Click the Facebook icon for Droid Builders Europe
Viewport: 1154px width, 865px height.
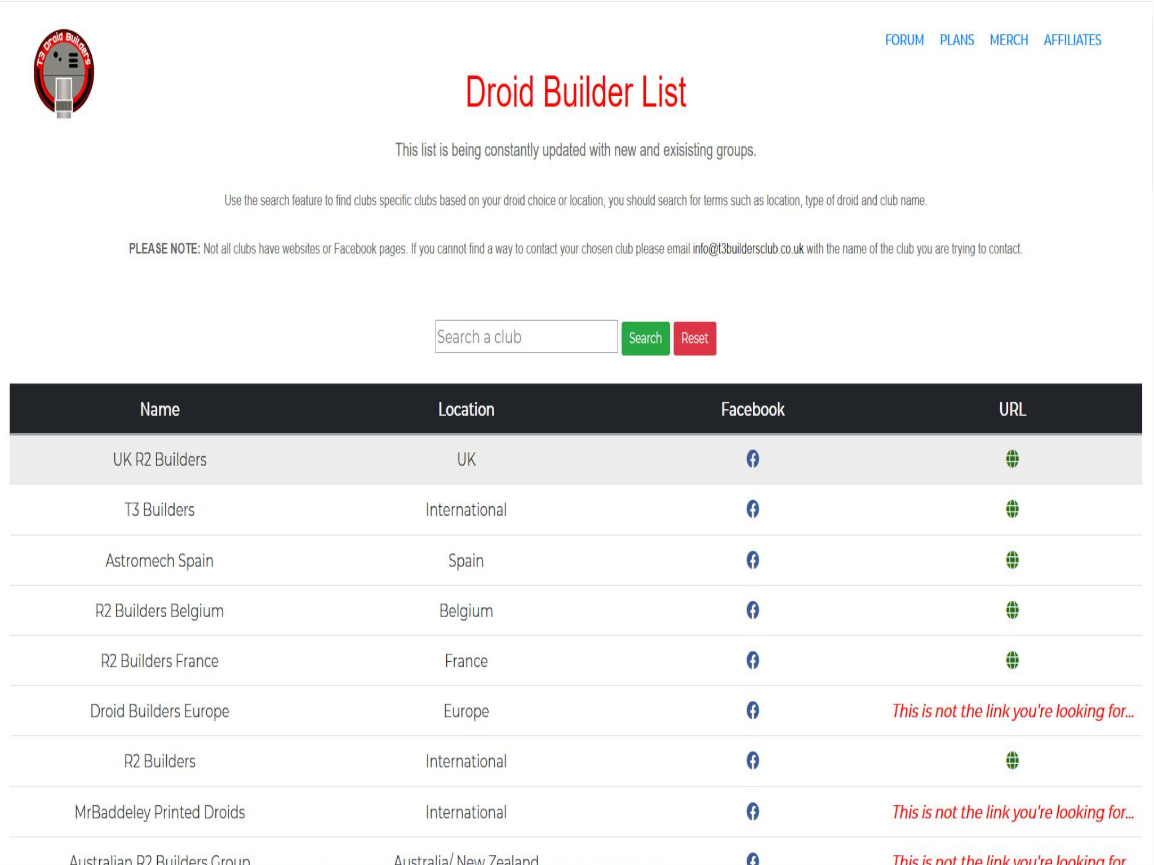click(752, 711)
